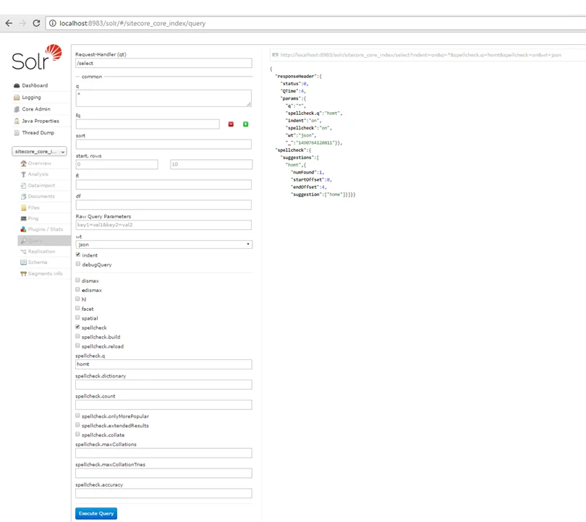The image size is (586, 522).
Task: Click the Thread Dump icon
Action: (17, 132)
